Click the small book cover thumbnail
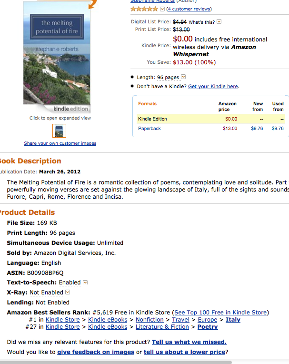The height and width of the screenshot is (364, 289). click(60, 131)
